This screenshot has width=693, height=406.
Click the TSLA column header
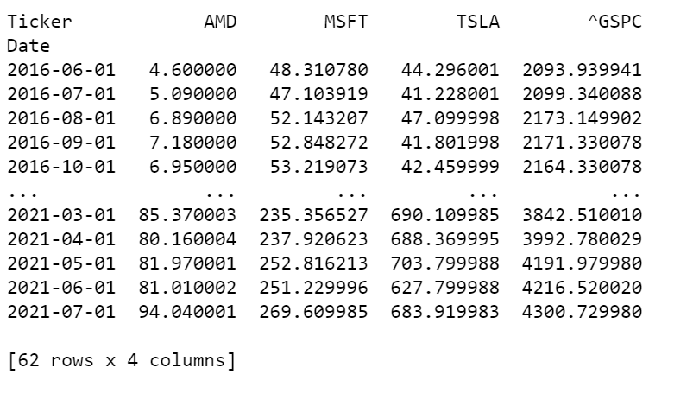[x=478, y=22]
